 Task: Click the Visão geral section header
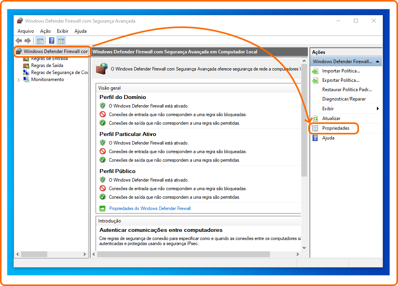109,88
